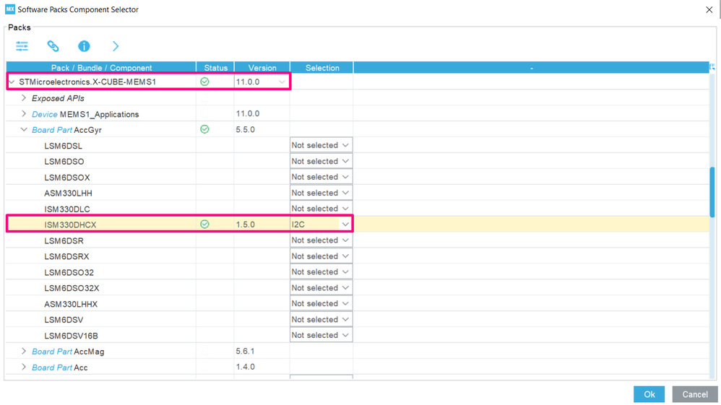The width and height of the screenshot is (721, 405).
Task: Click the Pack / Bundle / Component column header
Action: pyautogui.click(x=101, y=68)
